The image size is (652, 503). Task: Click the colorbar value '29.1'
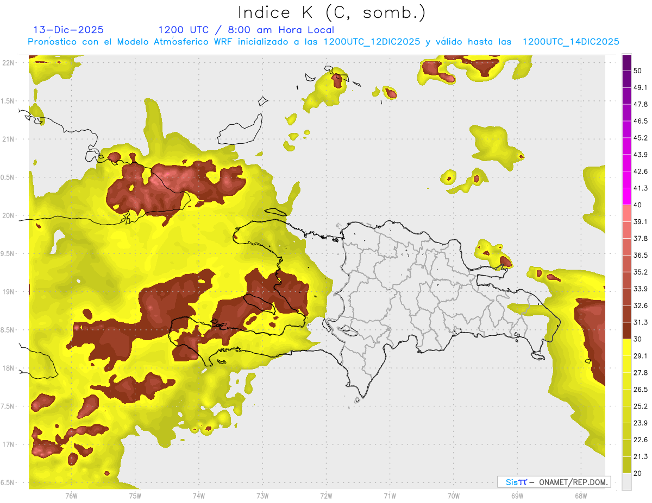coord(641,356)
